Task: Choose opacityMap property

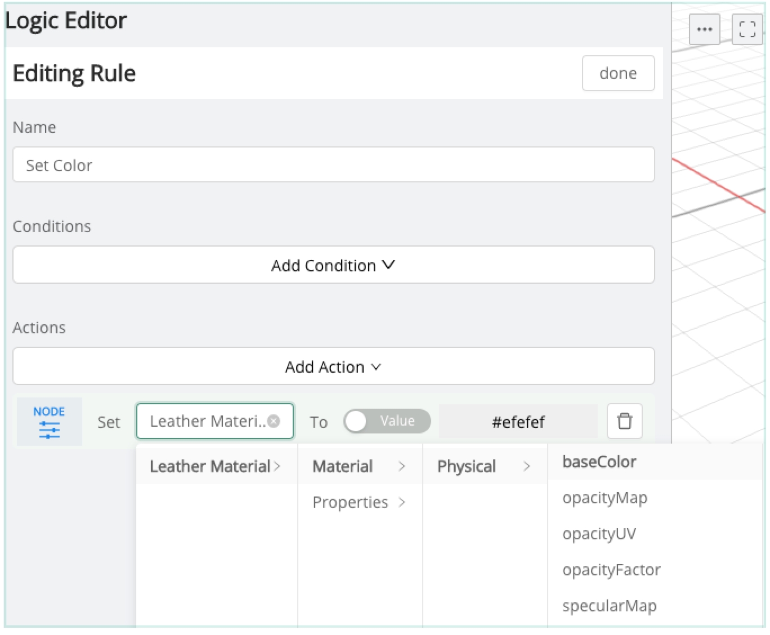Action: (x=605, y=498)
